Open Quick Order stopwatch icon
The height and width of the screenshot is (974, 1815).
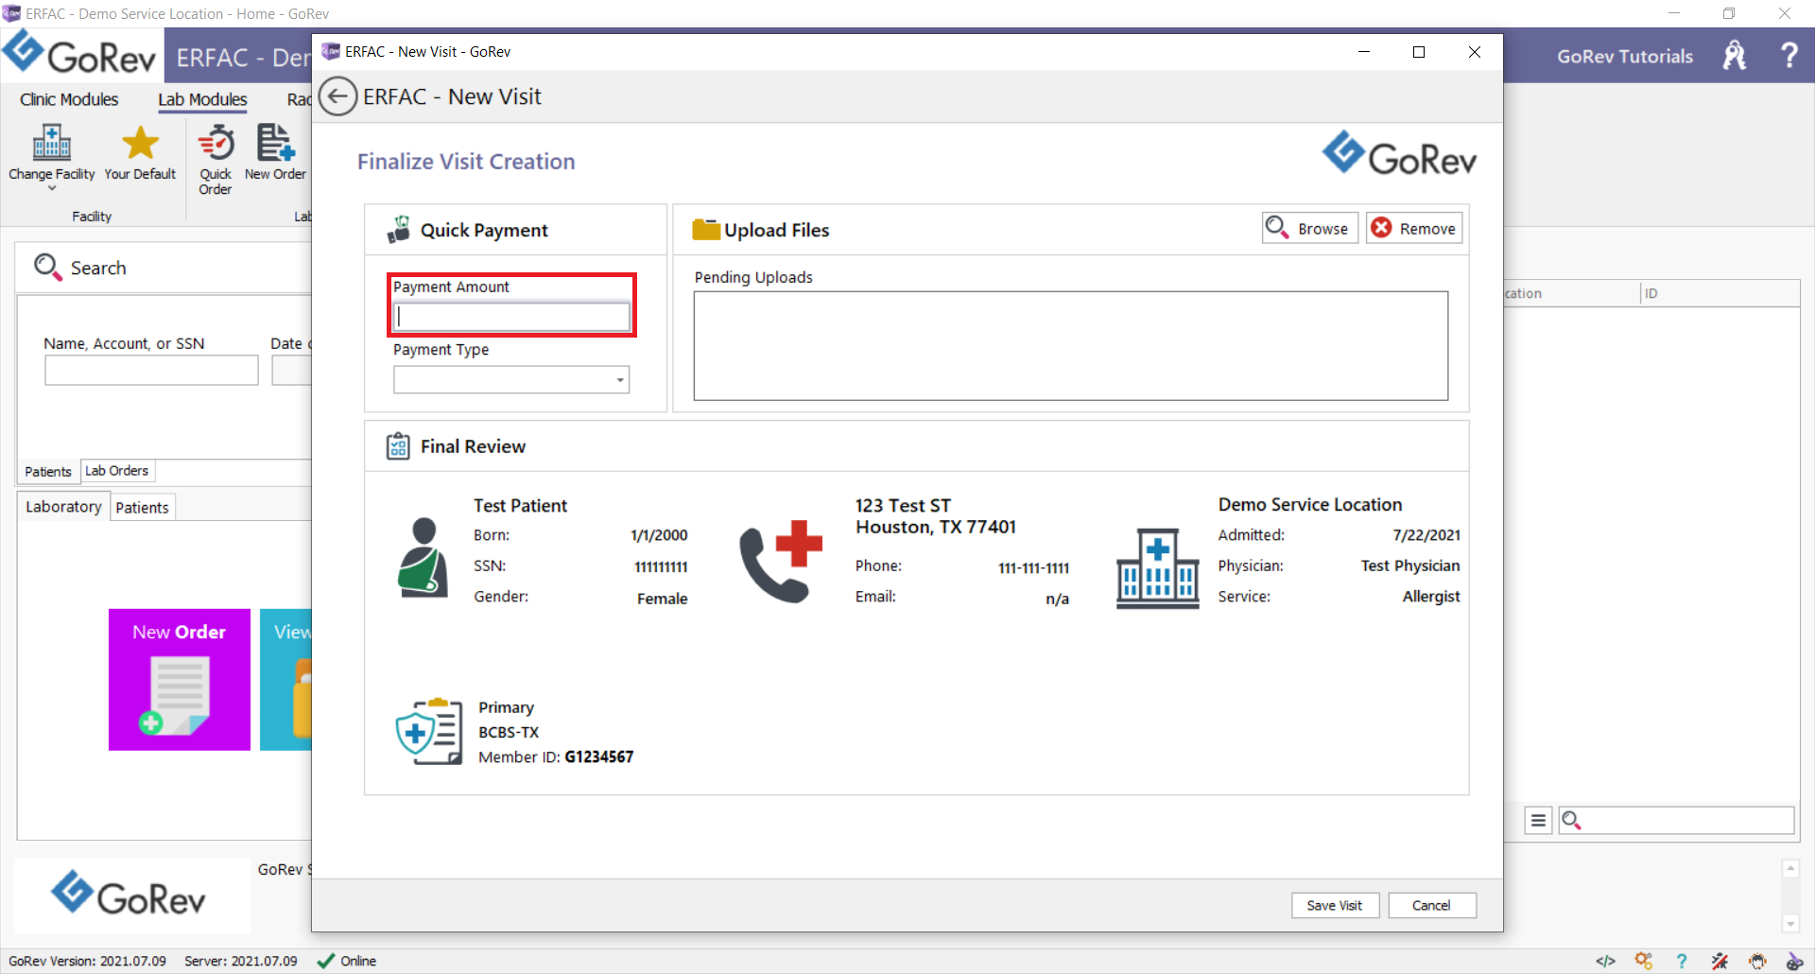(216, 144)
